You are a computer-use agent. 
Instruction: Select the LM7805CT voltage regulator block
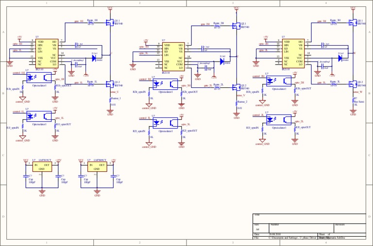[97, 167]
